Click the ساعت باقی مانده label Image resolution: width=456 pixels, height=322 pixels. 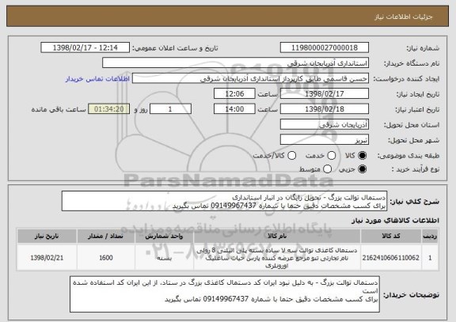(59, 109)
